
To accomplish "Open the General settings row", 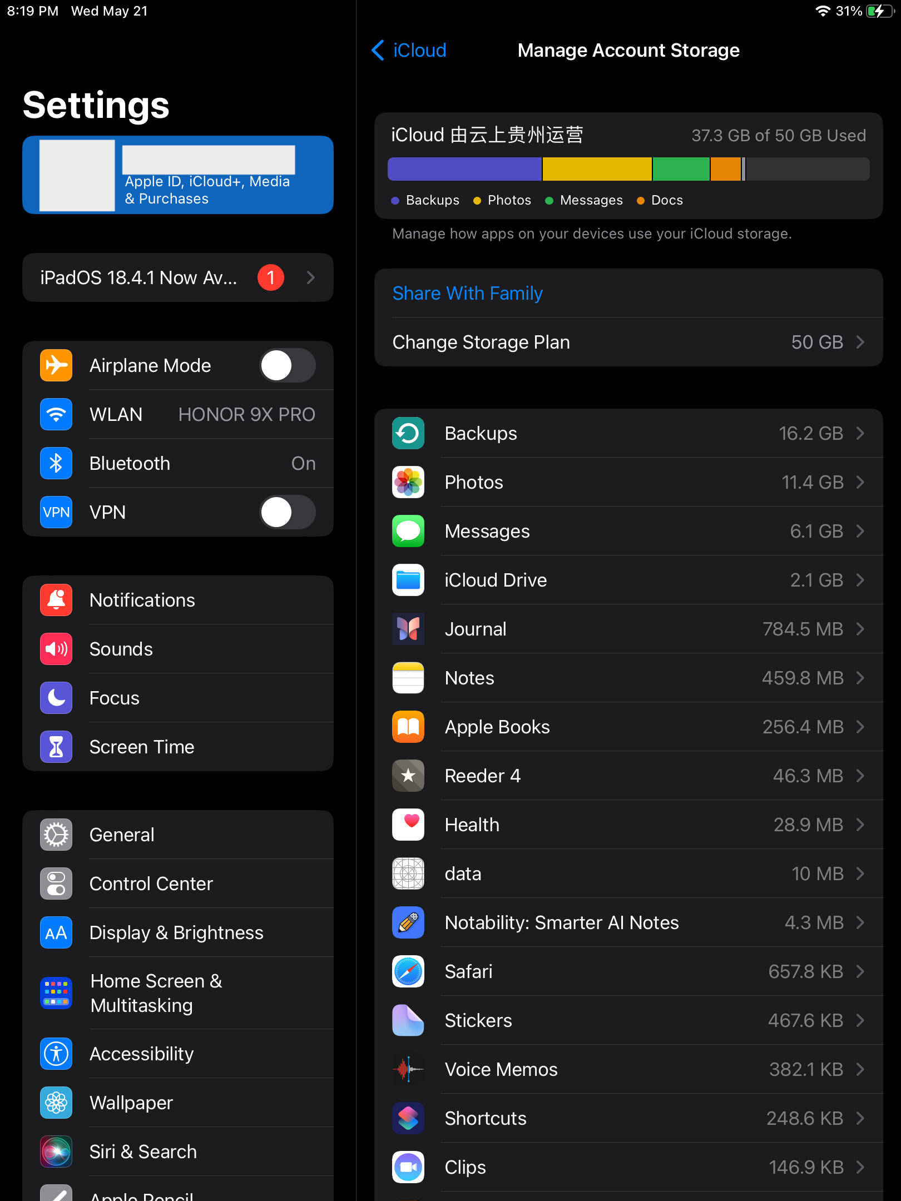I will [178, 835].
